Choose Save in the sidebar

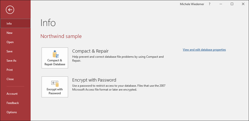click(x=15, y=51)
